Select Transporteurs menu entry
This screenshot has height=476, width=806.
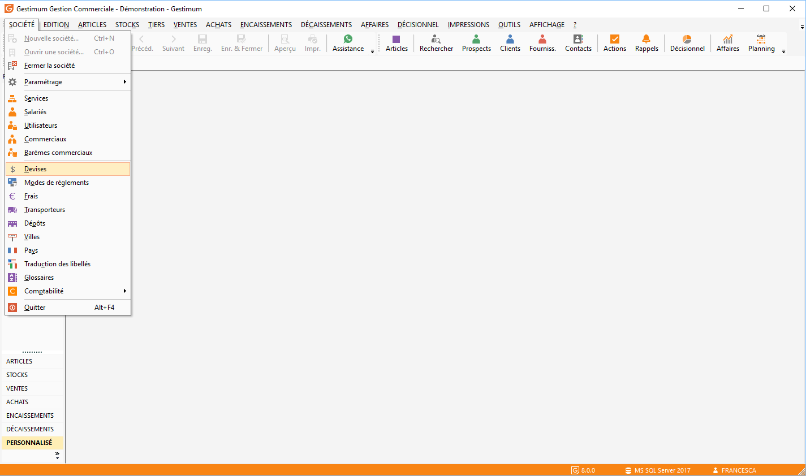(x=68, y=210)
